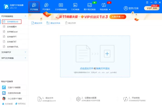Click step 2 settings gear icon
The width and height of the screenshot is (162, 107).
click(x=78, y=99)
